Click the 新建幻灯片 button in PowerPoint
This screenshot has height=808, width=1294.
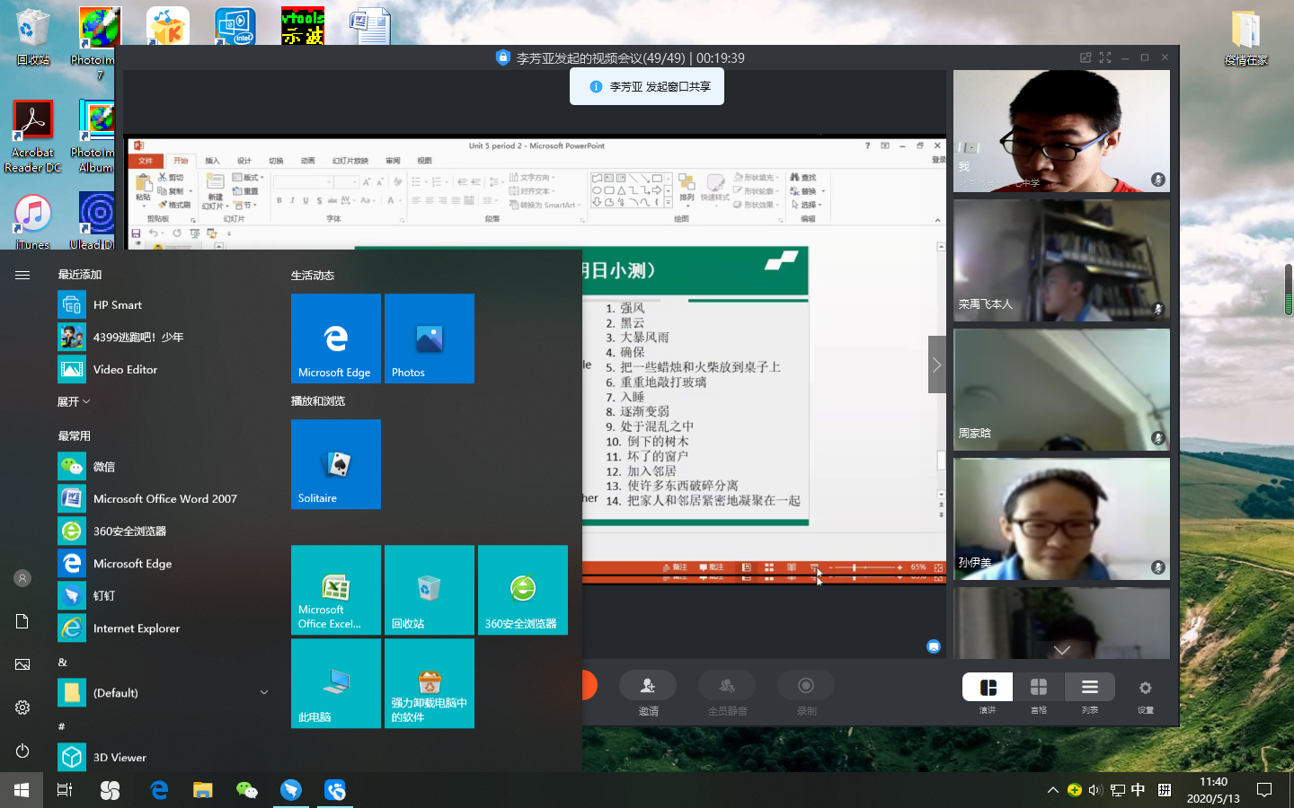click(215, 190)
